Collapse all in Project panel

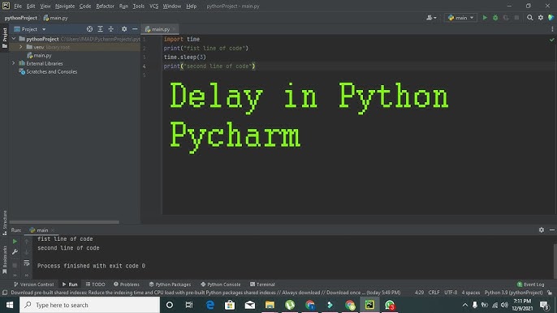pos(110,29)
